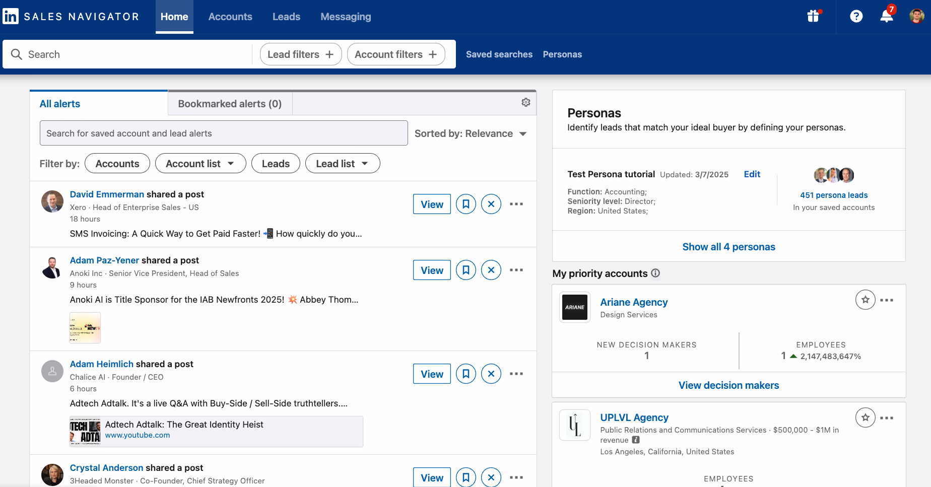Go to the Home tab
This screenshot has width=931, height=487.
pyautogui.click(x=174, y=17)
